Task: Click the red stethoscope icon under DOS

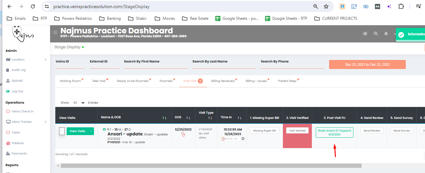Action: tap(183, 135)
